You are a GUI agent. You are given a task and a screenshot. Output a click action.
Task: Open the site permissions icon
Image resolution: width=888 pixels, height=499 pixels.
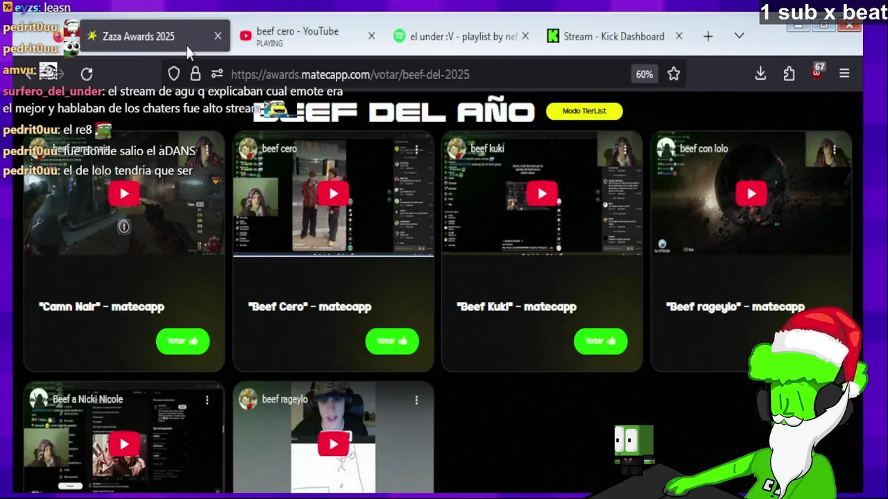pyautogui.click(x=217, y=73)
